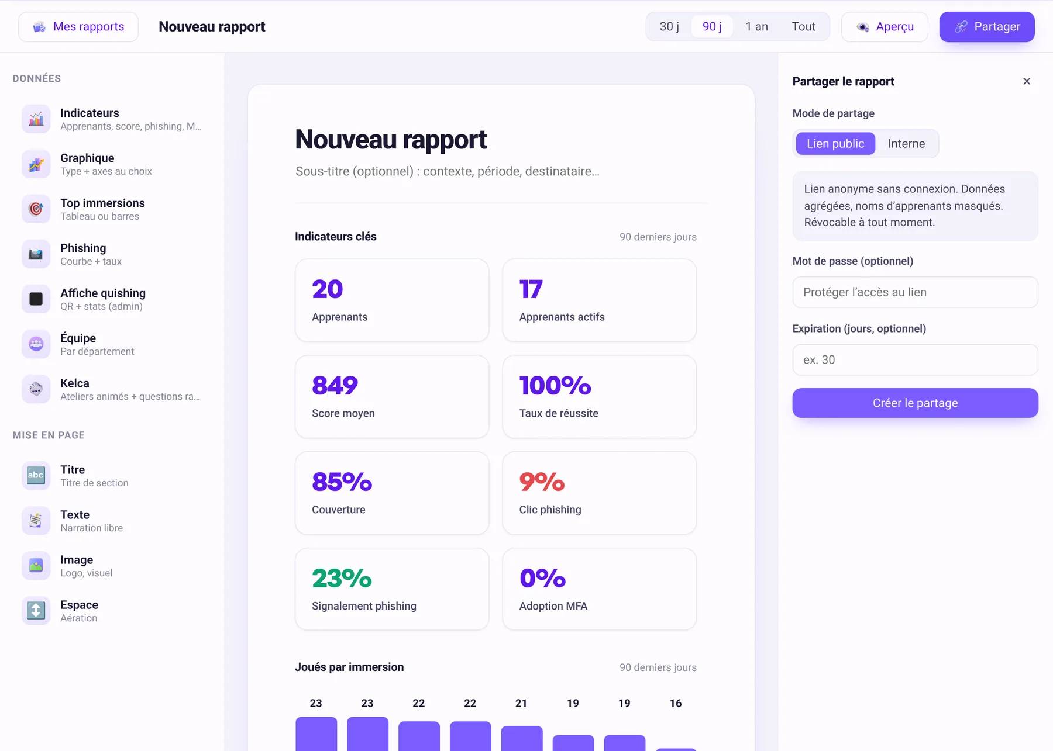This screenshot has height=751, width=1053.
Task: Click the Mes rapports folder icon
Action: point(39,27)
